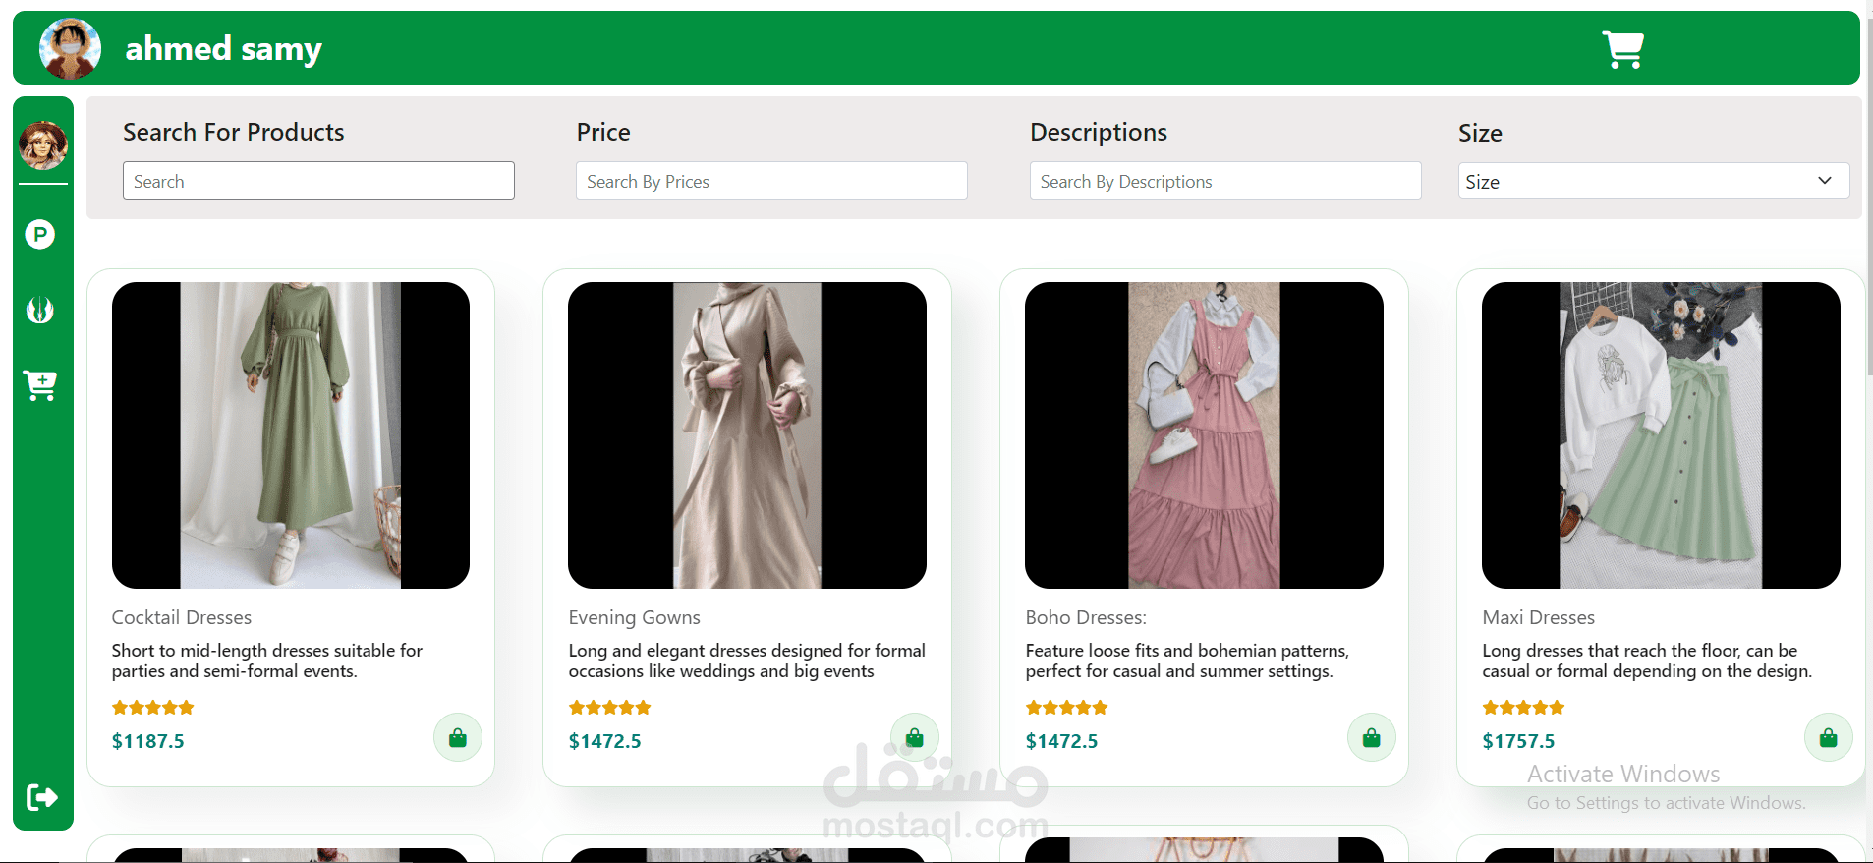The image size is (1873, 863).
Task: Open the Cocktail Dresses product image
Action: pyautogui.click(x=291, y=435)
